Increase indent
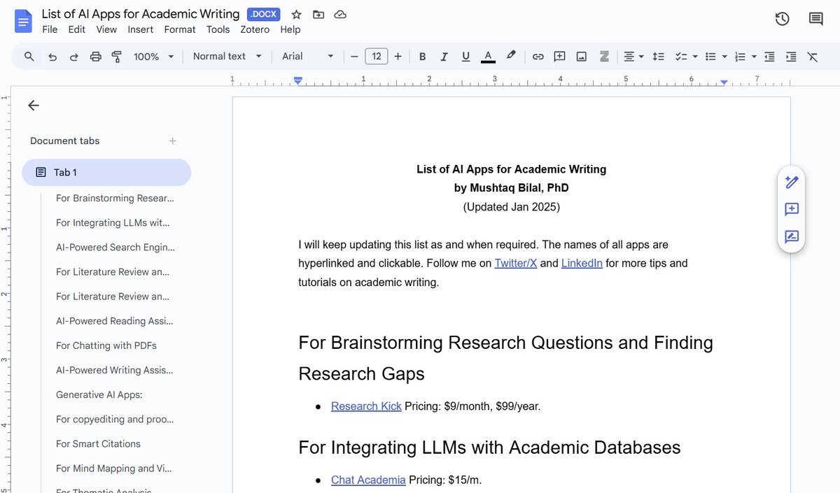The width and height of the screenshot is (840, 493). [791, 57]
